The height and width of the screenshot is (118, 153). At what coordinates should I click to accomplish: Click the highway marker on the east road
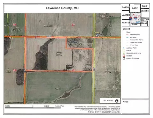pos(94,69)
